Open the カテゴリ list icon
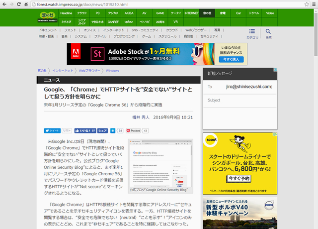This screenshot has height=229, width=318. click(x=252, y=33)
